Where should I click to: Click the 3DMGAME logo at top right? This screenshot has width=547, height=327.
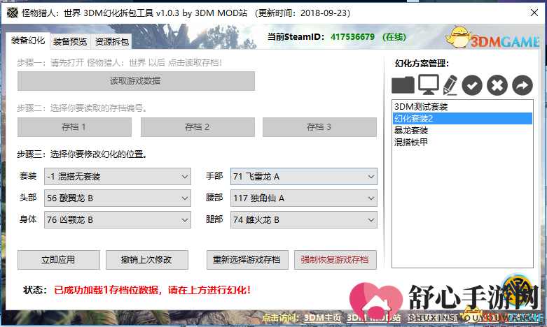[x=492, y=37]
